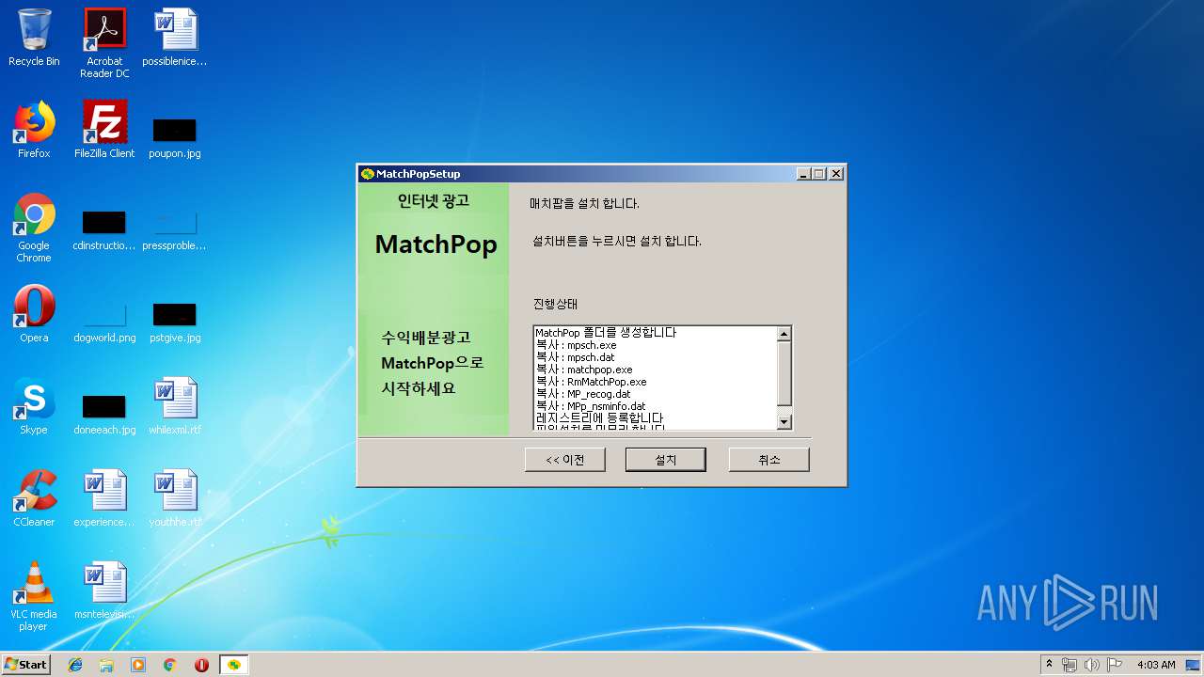Screen dimensions: 1204x677
Task: Open FileZilla Client shortcut
Action: point(104,131)
